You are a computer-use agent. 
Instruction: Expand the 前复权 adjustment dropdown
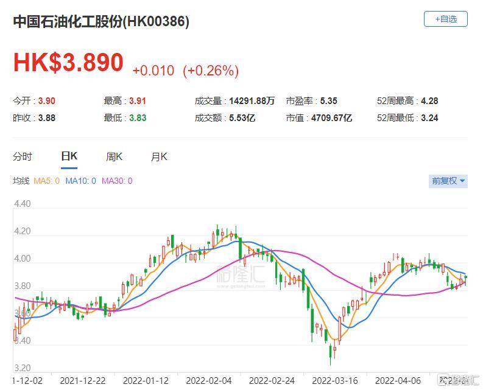(x=448, y=181)
